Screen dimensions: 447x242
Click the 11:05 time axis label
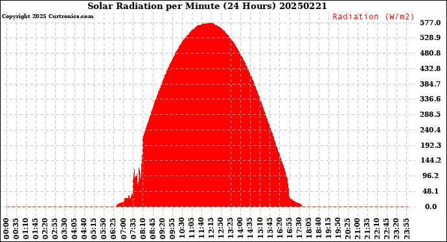[192, 229]
